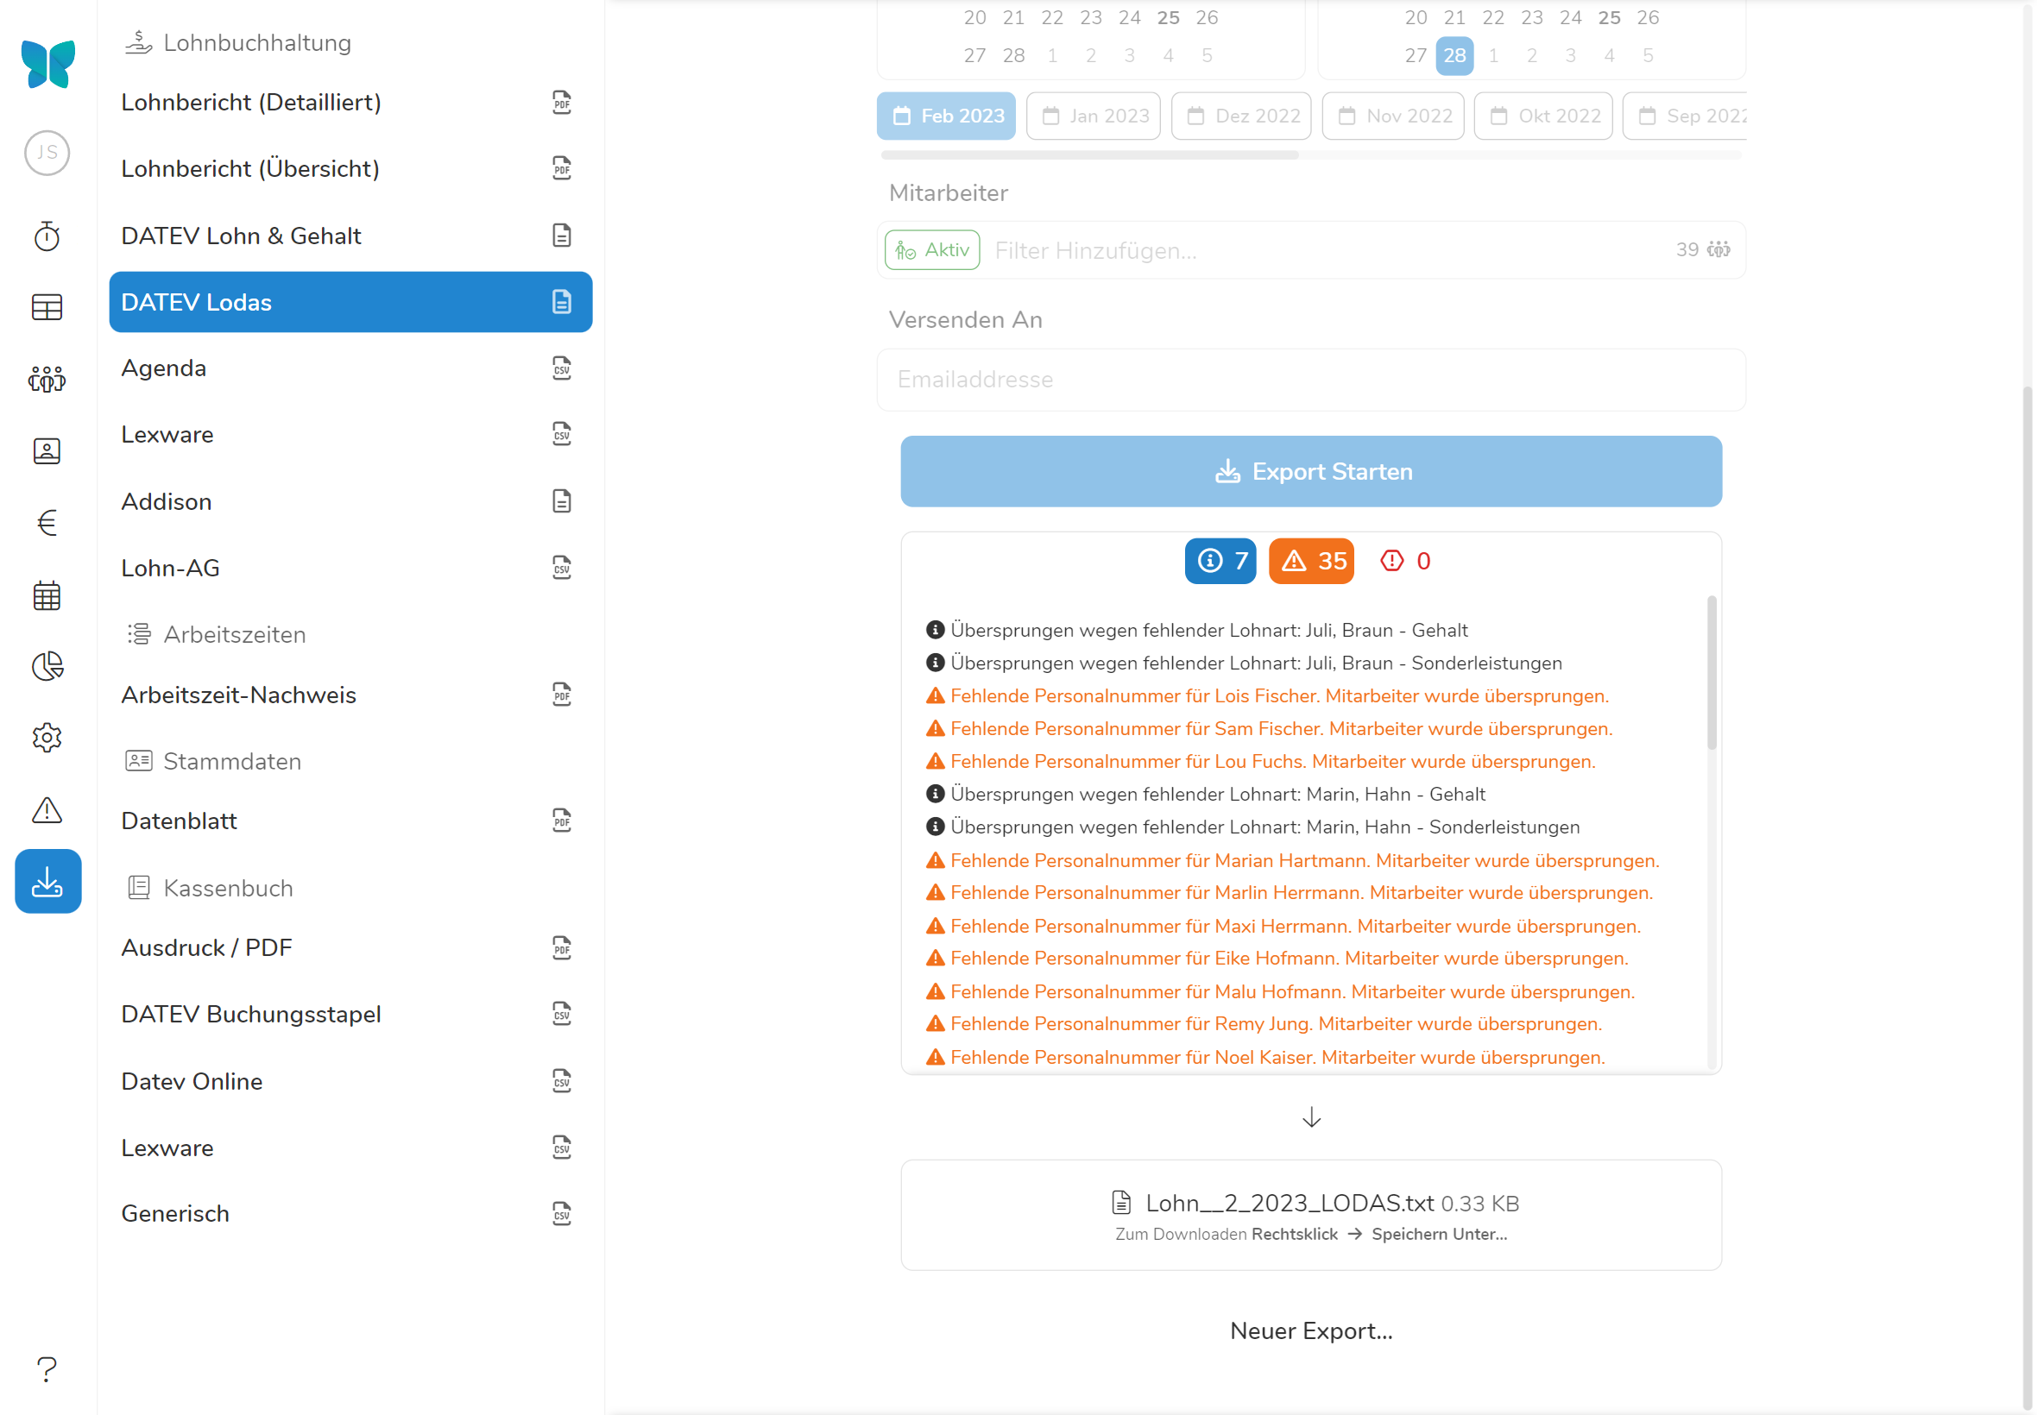Click the employees group sidebar icon
The height and width of the screenshot is (1415, 2037).
47,380
